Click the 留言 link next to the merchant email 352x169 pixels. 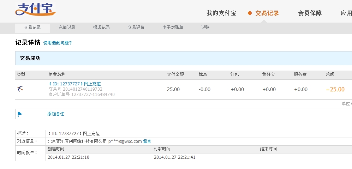point(147,141)
